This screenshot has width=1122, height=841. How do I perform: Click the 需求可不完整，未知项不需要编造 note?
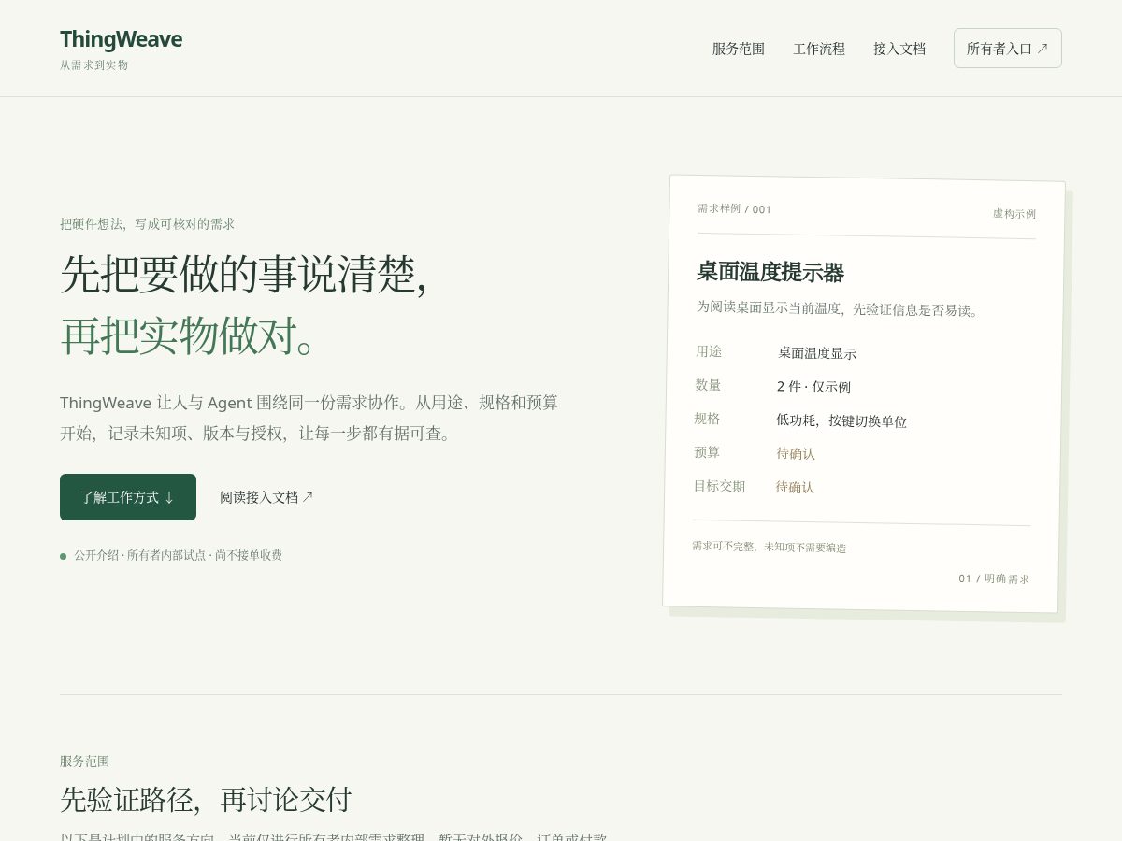coord(770,547)
